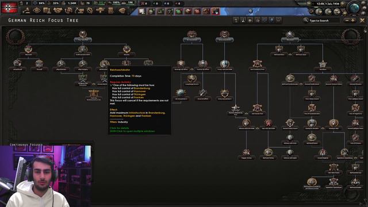This screenshot has width=368, height=207.
Task: Toggle the flask research focus filter
Action: (x=243, y=21)
